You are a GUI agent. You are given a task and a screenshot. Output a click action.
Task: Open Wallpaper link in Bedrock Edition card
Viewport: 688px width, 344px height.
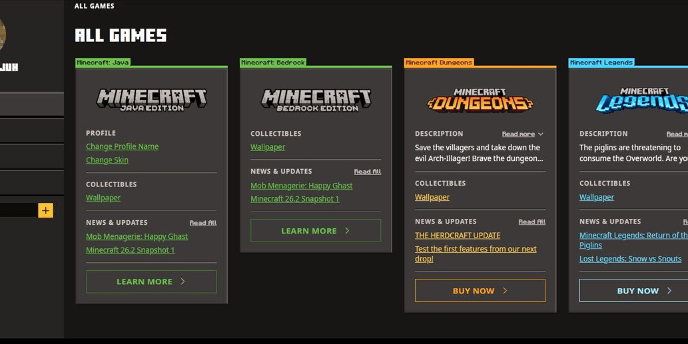coord(268,147)
